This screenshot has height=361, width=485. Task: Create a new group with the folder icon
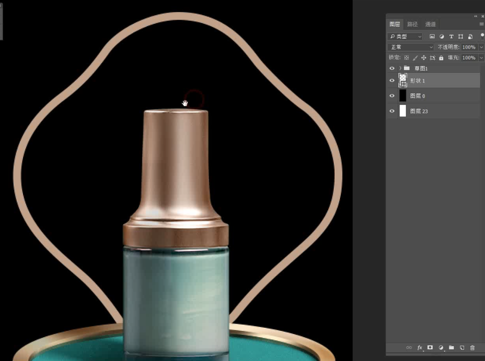[451, 348]
